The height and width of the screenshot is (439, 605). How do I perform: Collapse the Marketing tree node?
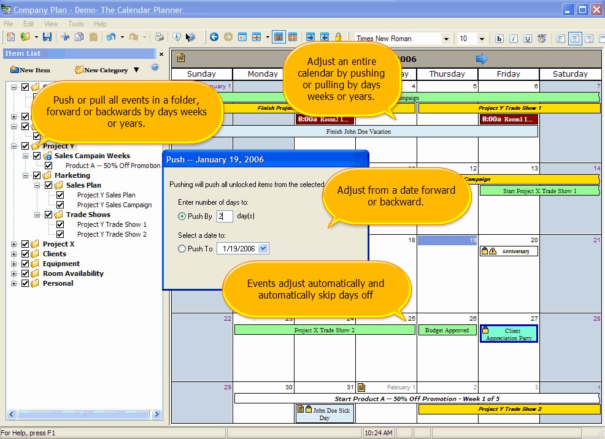(x=25, y=175)
